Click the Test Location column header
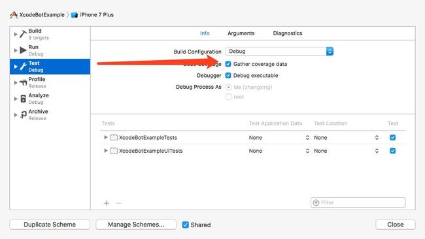 pyautogui.click(x=330, y=123)
